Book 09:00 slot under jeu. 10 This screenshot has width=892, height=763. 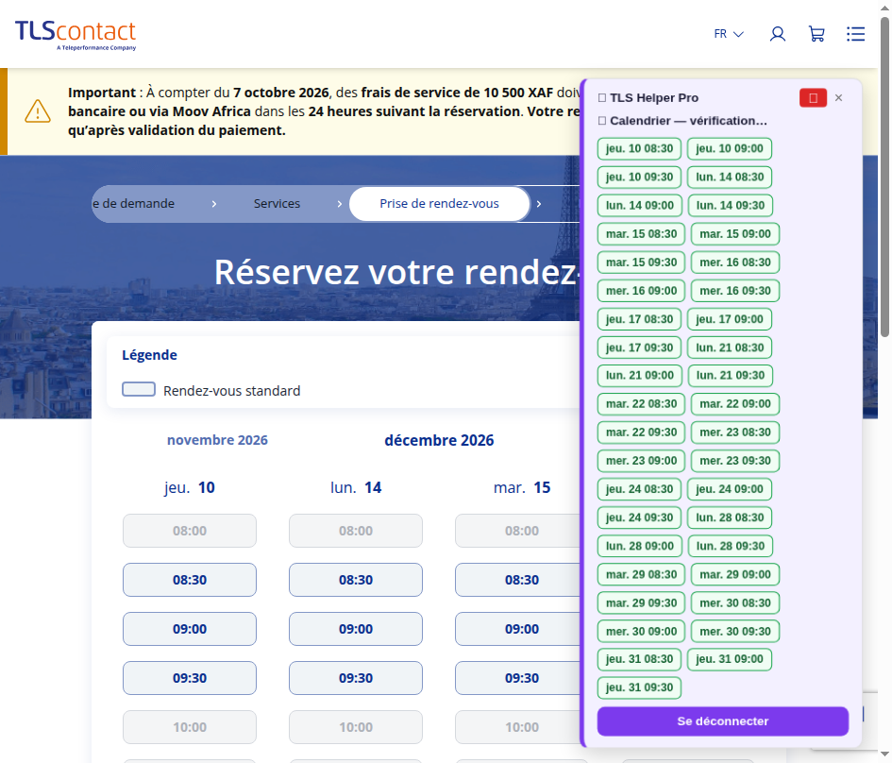(190, 629)
